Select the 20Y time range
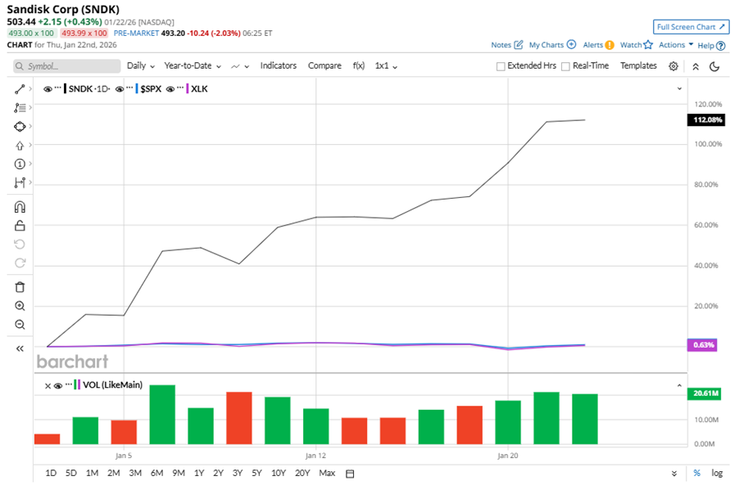The height and width of the screenshot is (490, 739). pyautogui.click(x=302, y=473)
